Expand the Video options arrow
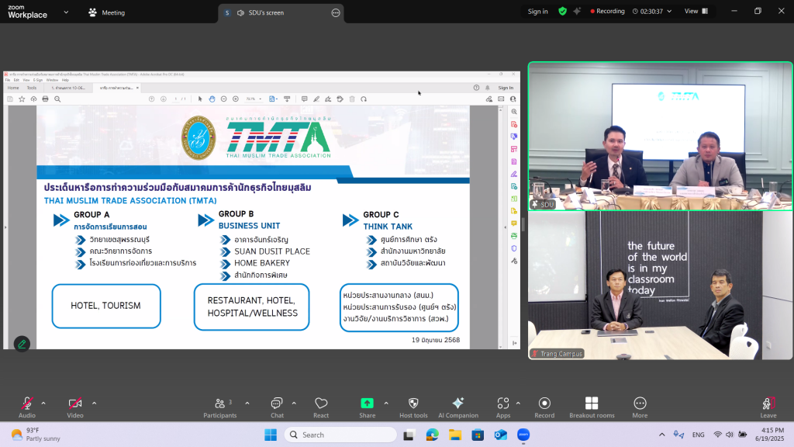This screenshot has width=794, height=447. click(x=94, y=403)
